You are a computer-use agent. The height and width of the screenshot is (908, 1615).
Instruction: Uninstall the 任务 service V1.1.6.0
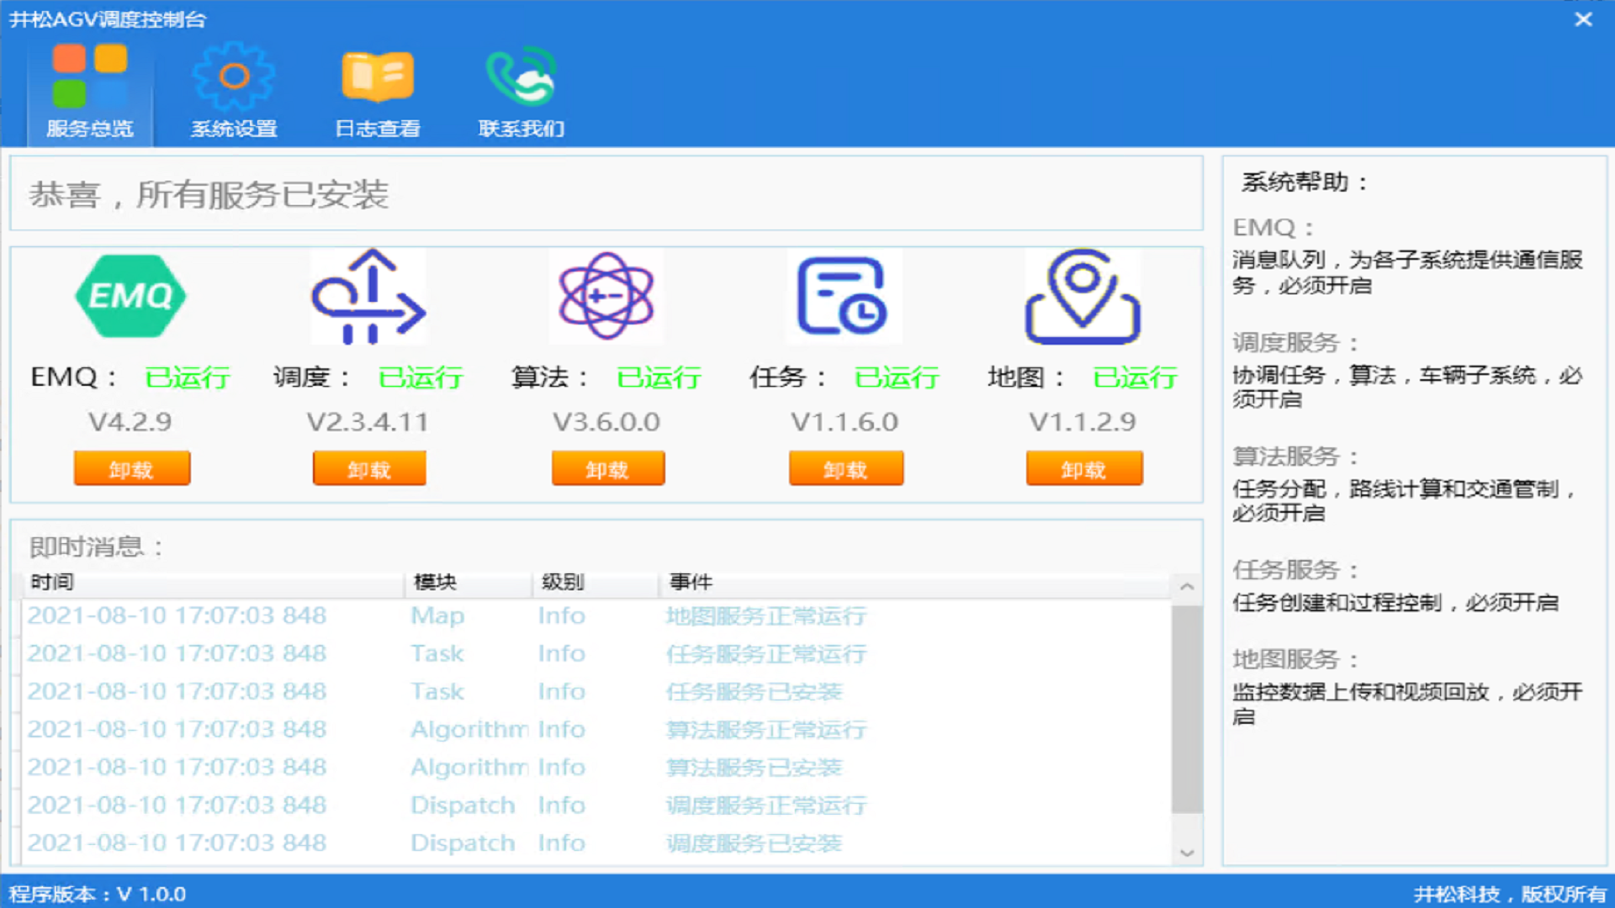pyautogui.click(x=845, y=468)
